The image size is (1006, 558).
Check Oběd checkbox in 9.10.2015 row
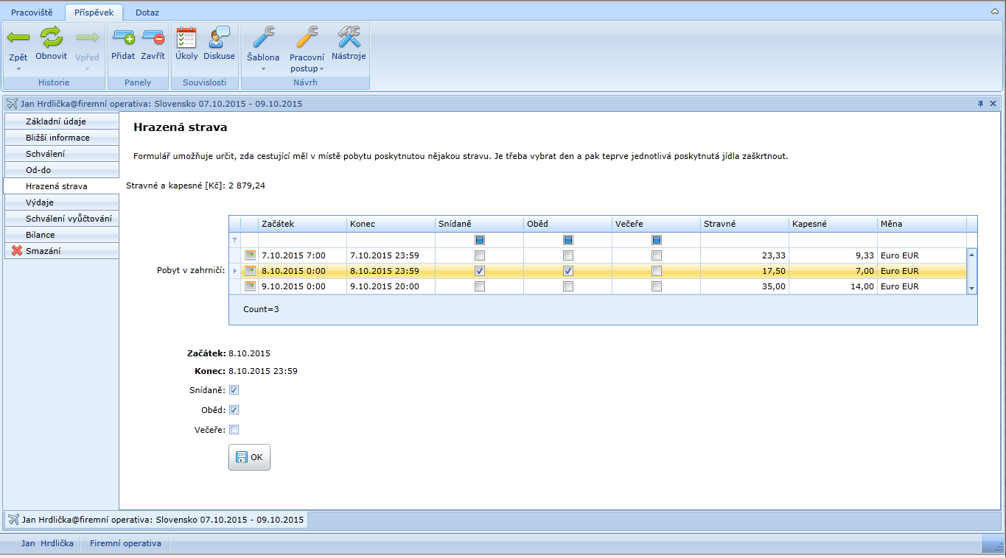(568, 287)
